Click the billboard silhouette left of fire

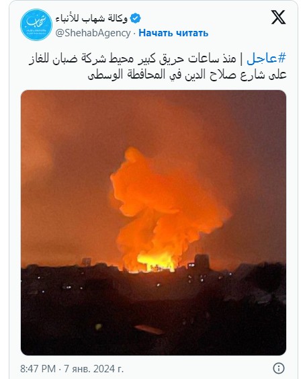click(x=86, y=261)
